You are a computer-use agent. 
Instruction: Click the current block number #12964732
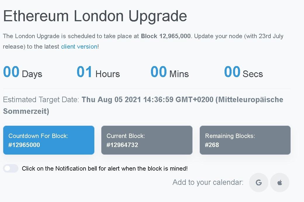point(122,145)
